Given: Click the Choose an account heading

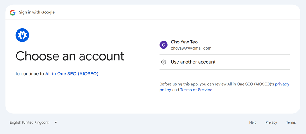Looking at the screenshot, I should coord(70,56).
